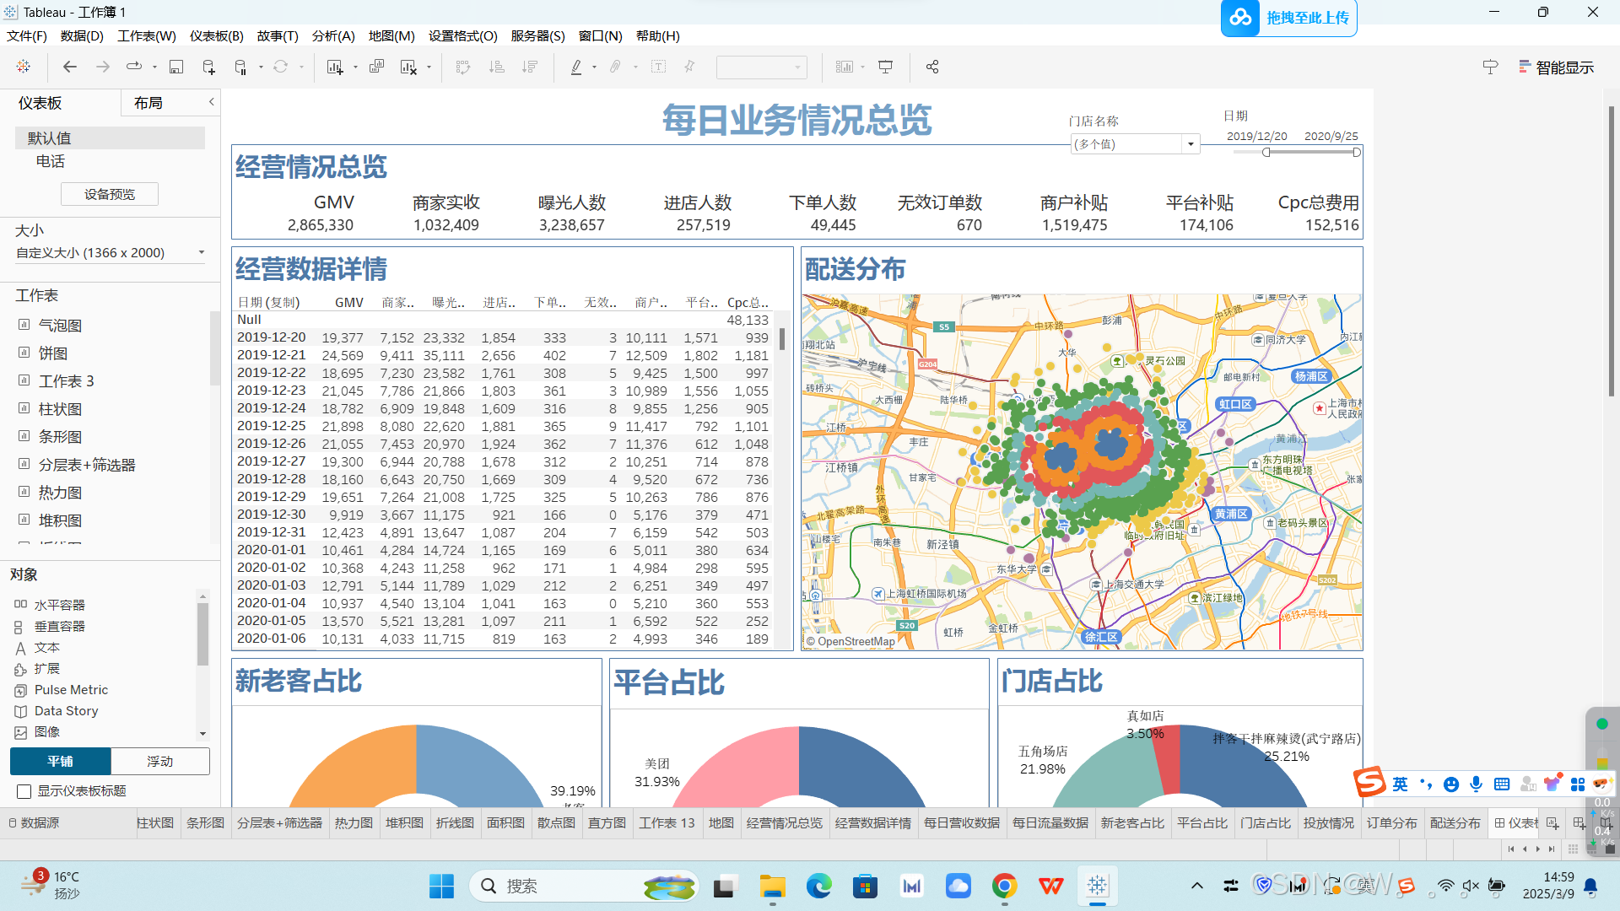Enter presentation mode via toolbar icon
This screenshot has width=1620, height=911.
pos(884,67)
